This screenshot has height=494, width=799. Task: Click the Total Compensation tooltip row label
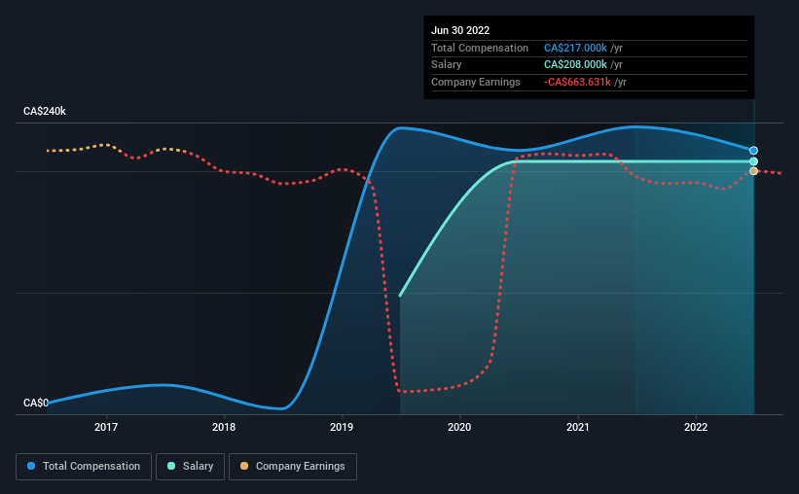[480, 48]
